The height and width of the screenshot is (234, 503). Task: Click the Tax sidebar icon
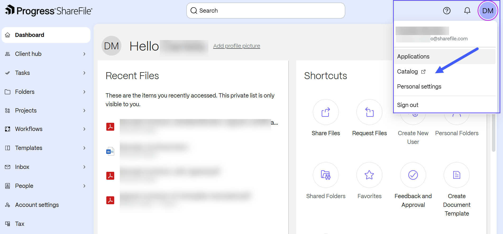tap(8, 224)
